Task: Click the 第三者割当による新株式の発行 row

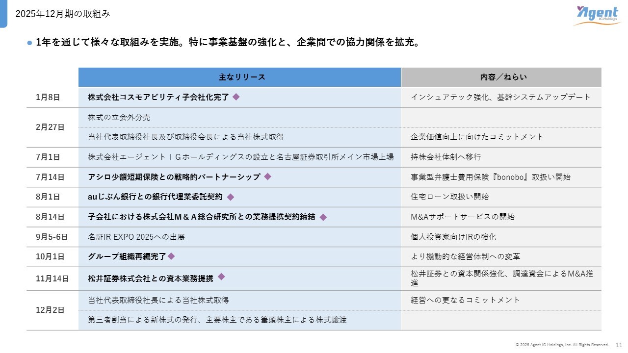Action: (x=217, y=320)
